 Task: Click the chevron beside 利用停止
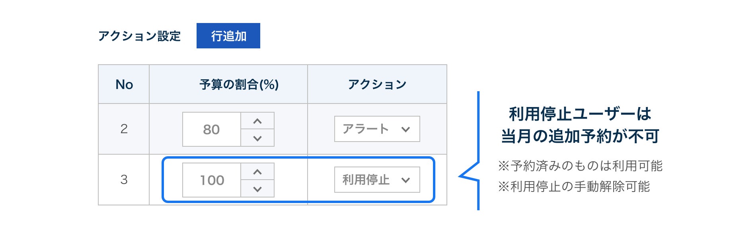405,180
